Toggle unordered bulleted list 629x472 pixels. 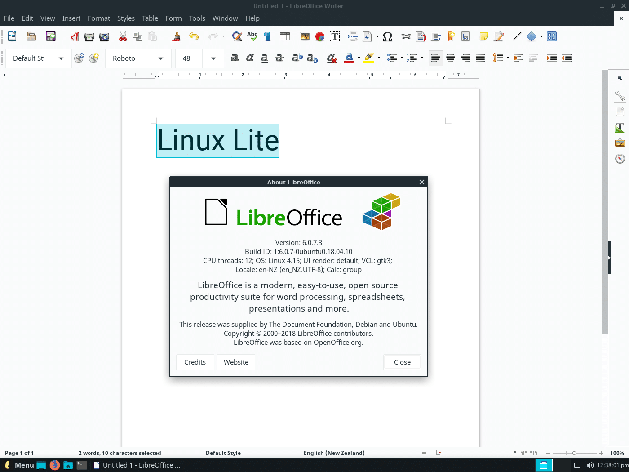(391, 58)
